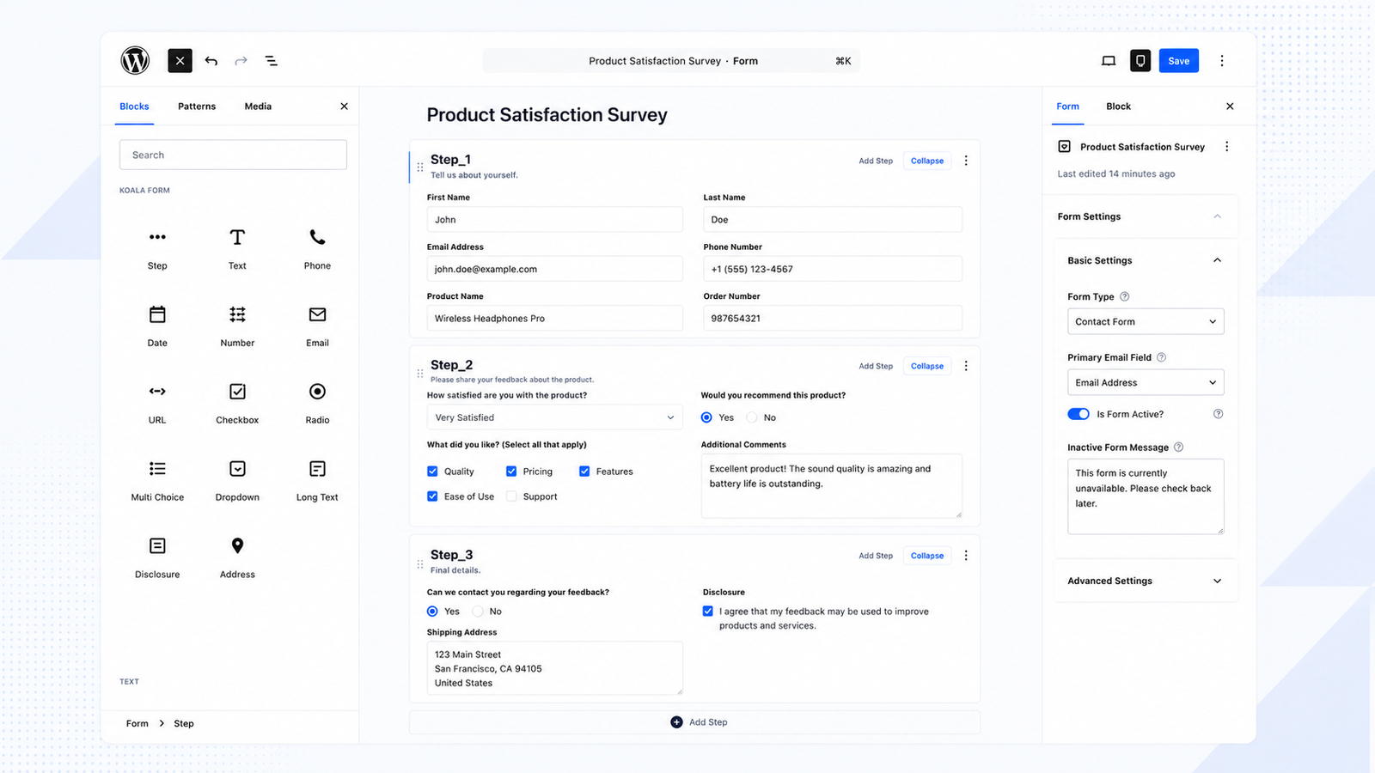Screen dimensions: 1375x773
Task: Open Step_3 options kebab menu
Action: (x=966, y=556)
